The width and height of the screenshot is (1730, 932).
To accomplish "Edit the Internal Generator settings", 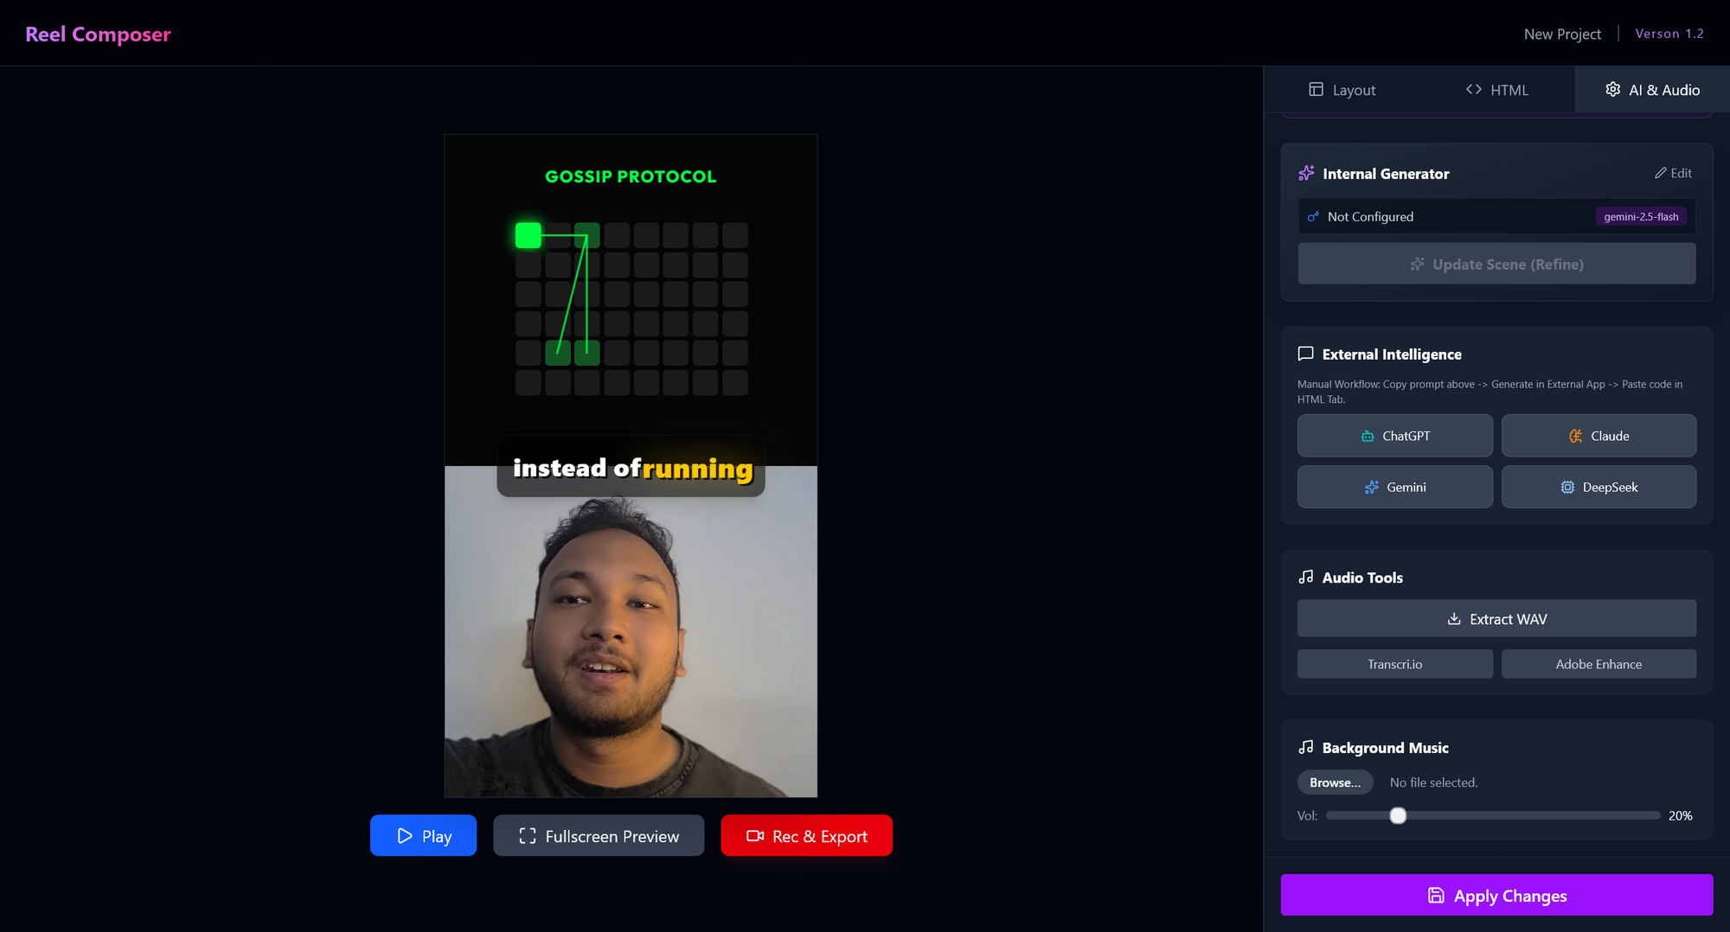I will [1673, 173].
